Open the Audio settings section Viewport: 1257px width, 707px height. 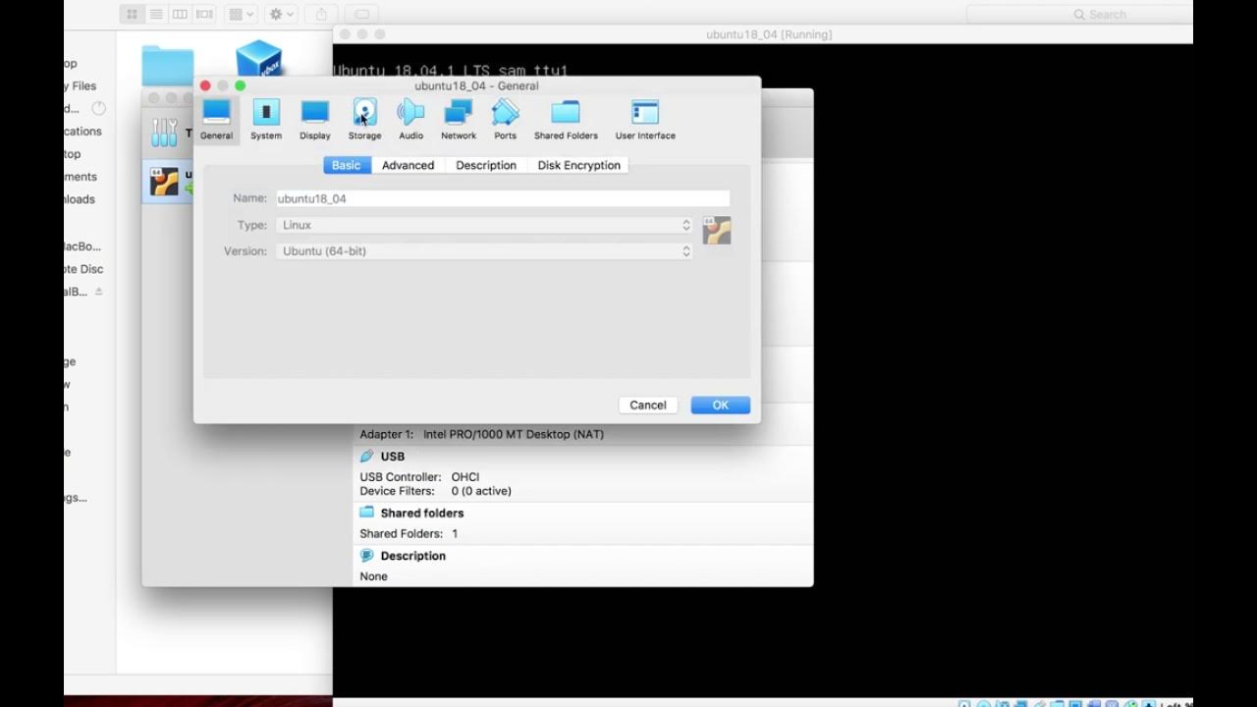tap(410, 120)
